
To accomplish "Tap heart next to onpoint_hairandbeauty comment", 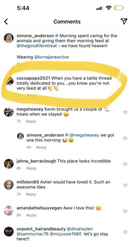I will pyautogui.click(x=125, y=232).
